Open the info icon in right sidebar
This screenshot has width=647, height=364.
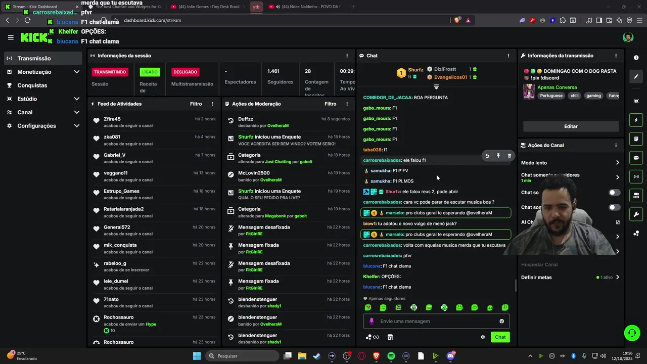tap(636, 58)
